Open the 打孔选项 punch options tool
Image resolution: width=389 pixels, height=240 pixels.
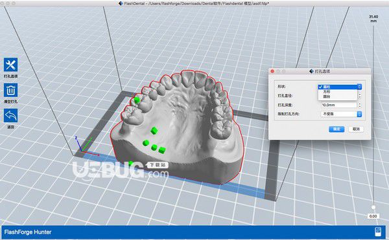(x=10, y=65)
